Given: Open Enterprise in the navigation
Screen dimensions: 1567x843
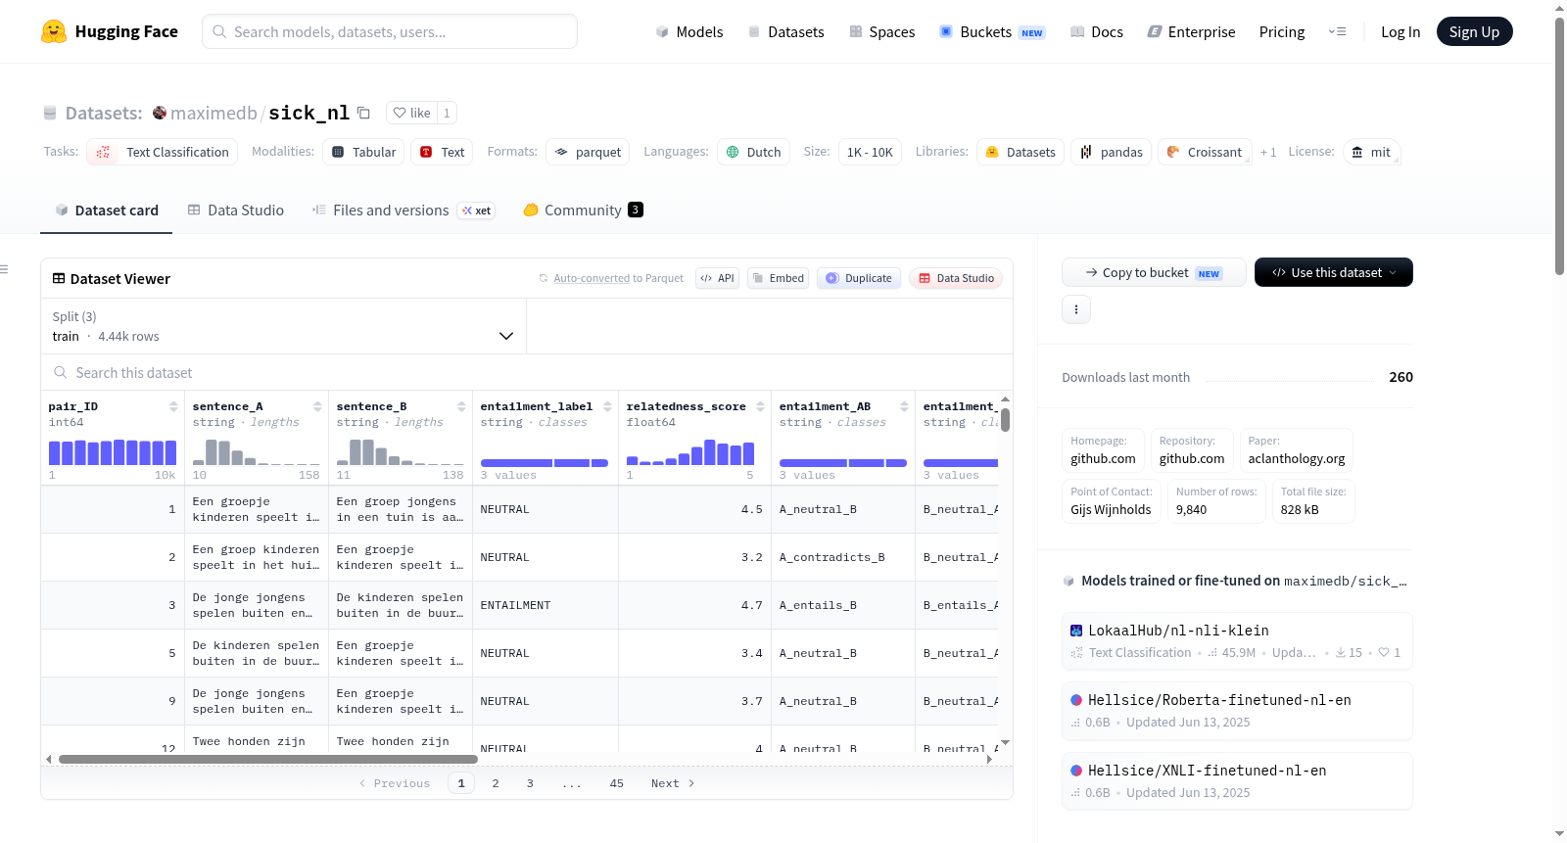Looking at the screenshot, I should point(1191,32).
